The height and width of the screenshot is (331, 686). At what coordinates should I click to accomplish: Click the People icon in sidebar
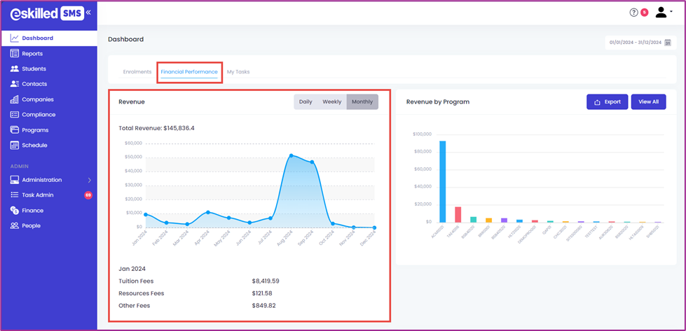point(15,225)
